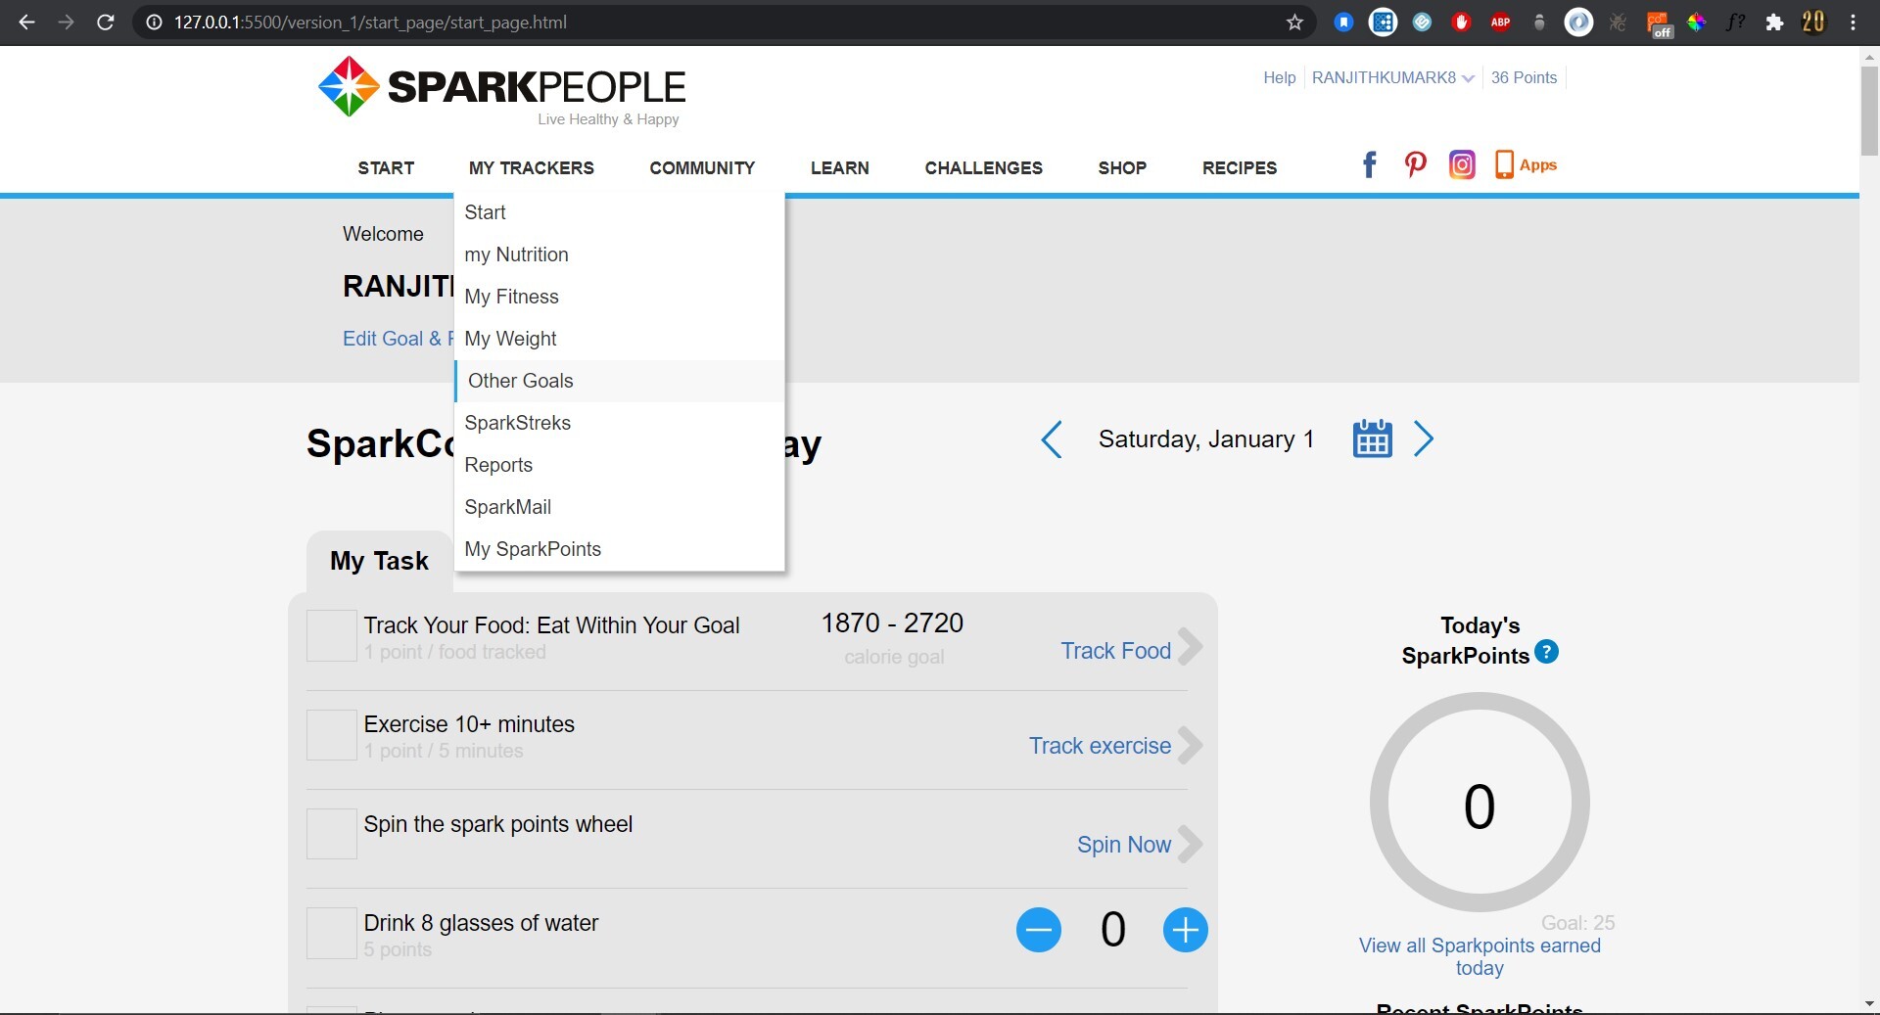
Task: Select My Fitness in the dropdown
Action: tap(620, 297)
